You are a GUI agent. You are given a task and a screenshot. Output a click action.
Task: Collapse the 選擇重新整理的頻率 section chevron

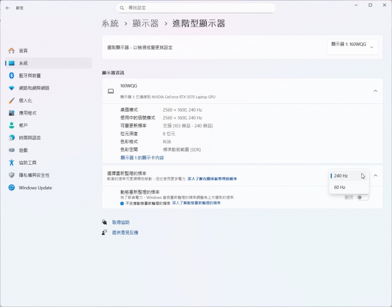375,175
